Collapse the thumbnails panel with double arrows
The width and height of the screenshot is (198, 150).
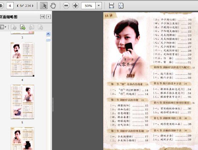tap(43, 17)
